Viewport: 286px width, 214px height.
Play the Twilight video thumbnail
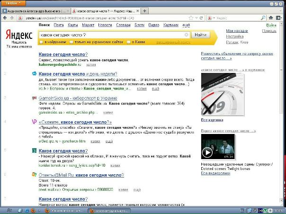(x=207, y=152)
